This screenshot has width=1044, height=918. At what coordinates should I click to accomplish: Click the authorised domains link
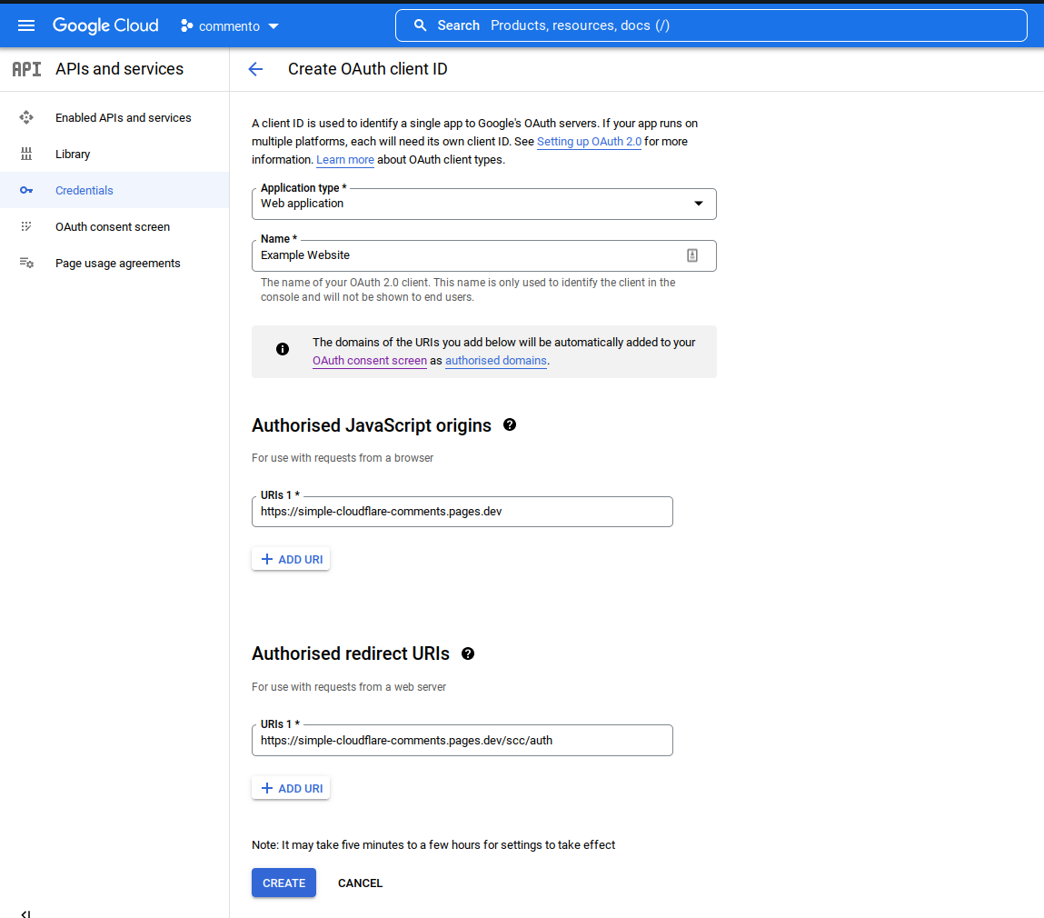pos(495,360)
